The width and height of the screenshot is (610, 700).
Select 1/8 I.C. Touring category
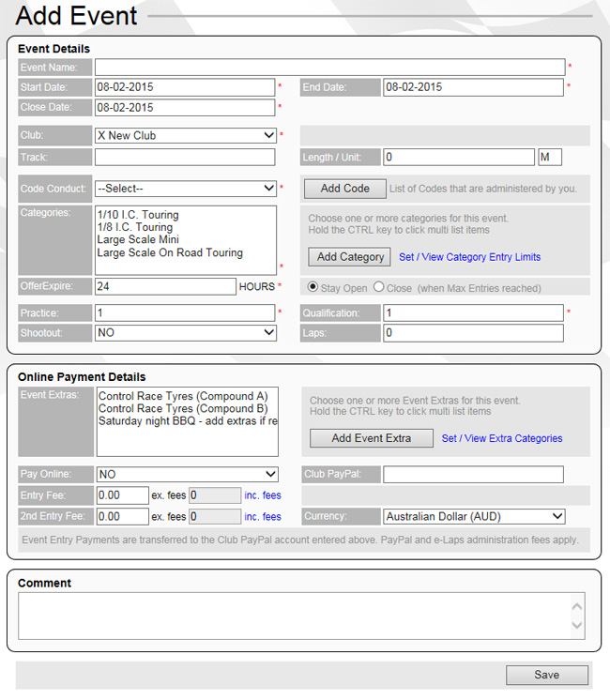pos(135,227)
